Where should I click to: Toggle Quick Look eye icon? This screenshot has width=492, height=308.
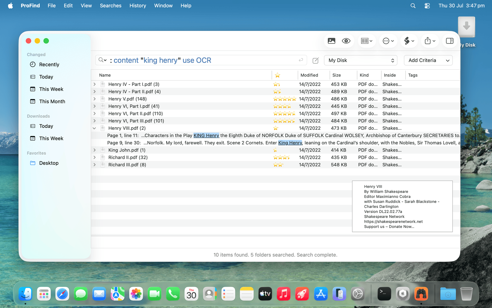pyautogui.click(x=346, y=41)
